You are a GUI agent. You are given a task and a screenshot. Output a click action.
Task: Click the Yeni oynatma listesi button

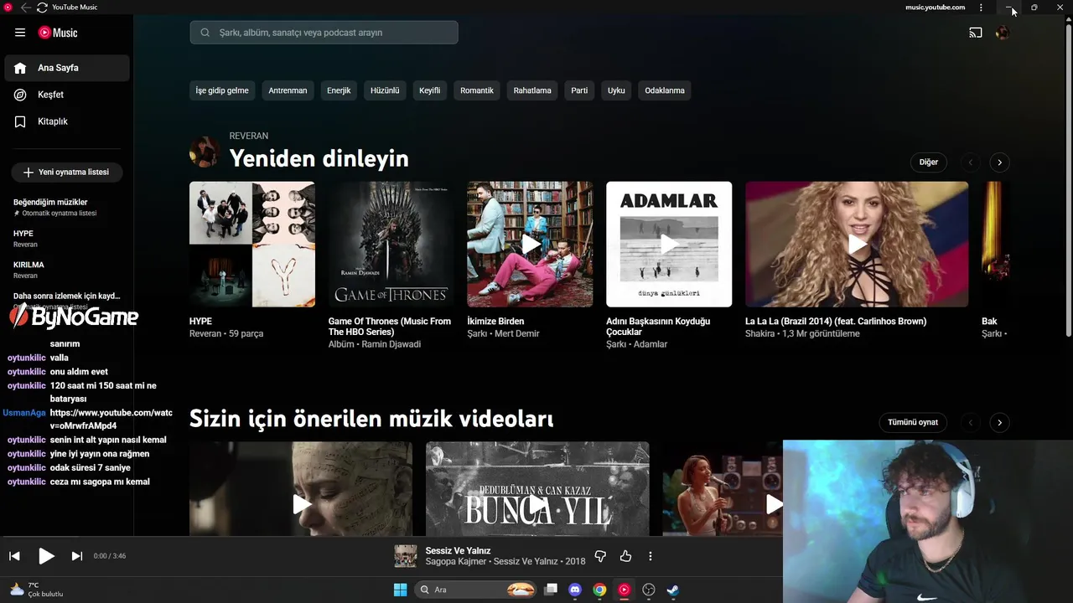66,172
